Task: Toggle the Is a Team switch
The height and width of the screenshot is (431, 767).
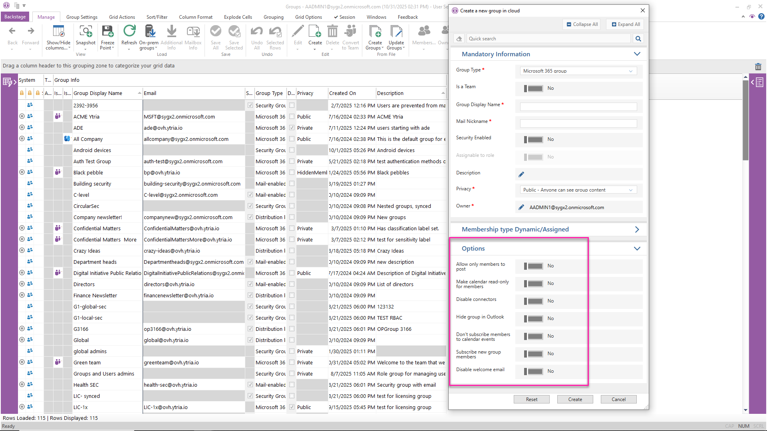Action: pyautogui.click(x=534, y=88)
